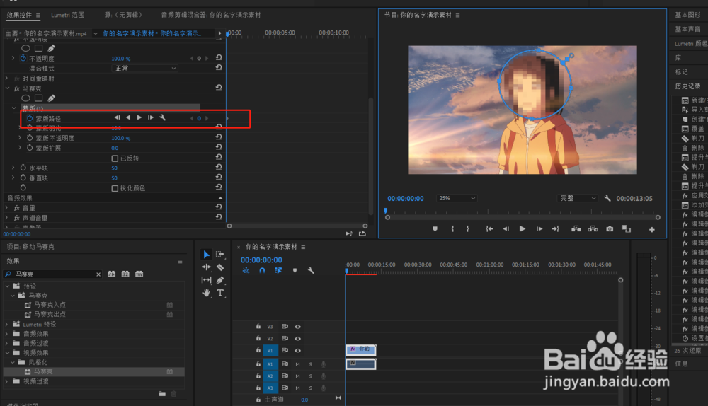The width and height of the screenshot is (708, 406).
Task: Create ellipse mask above 不透明度 row
Action: pos(25,48)
